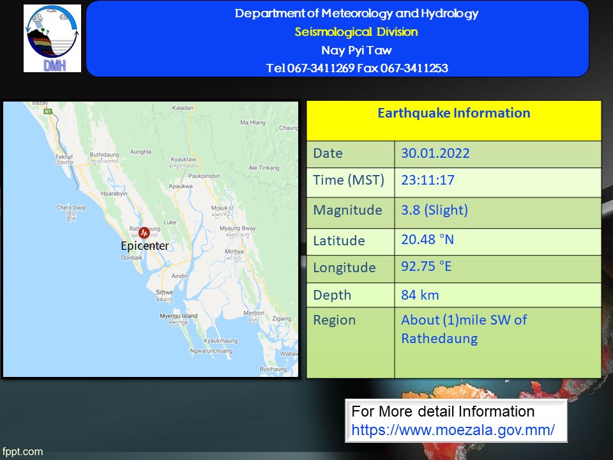Click the 'Department of Meteorology and Hydrology' title
Image resolution: width=613 pixels, height=460 pixels.
(356, 13)
